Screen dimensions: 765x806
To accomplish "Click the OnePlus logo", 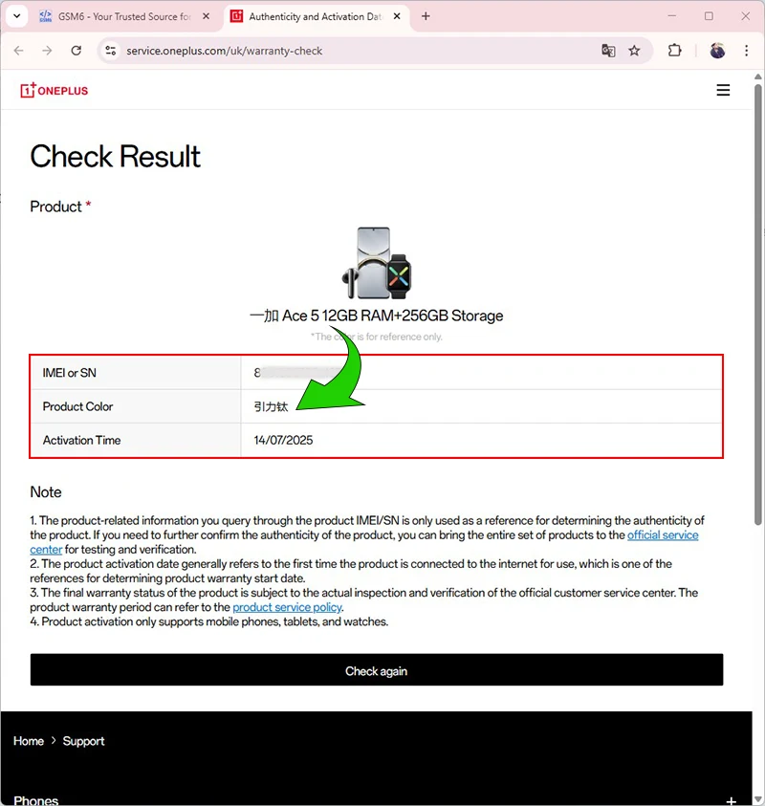I will pyautogui.click(x=54, y=90).
